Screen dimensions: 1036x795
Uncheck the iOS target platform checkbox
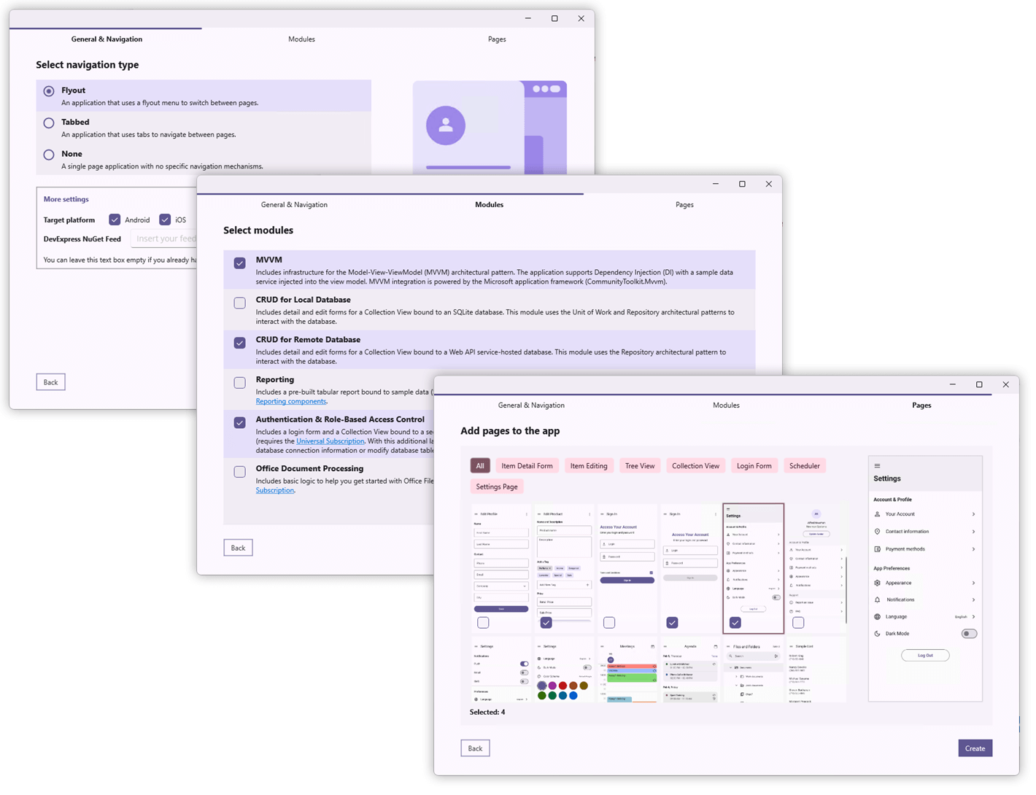point(165,220)
